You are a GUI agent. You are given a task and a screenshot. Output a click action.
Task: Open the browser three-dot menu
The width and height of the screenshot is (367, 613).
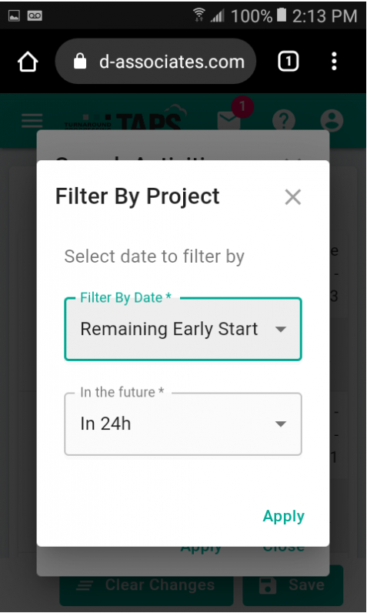334,62
